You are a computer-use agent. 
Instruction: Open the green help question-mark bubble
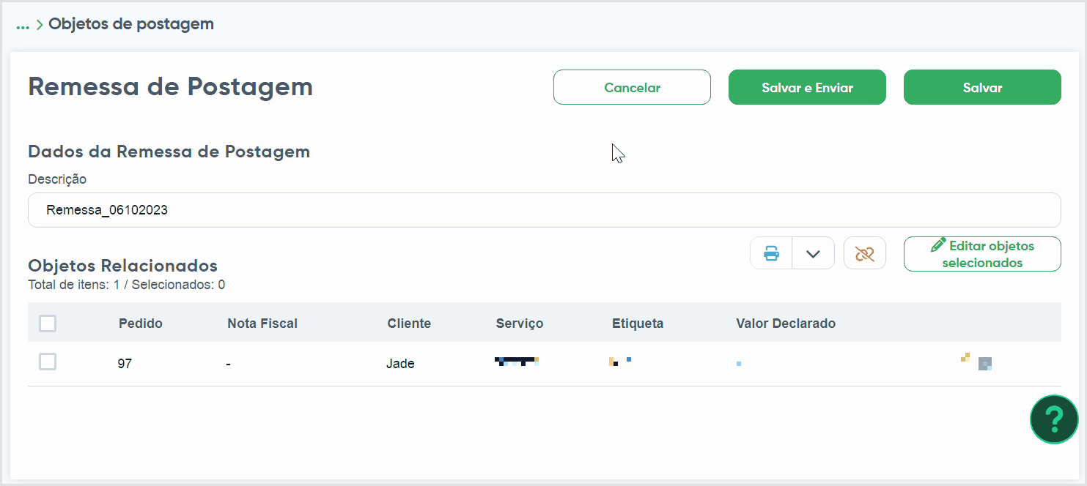(1054, 419)
